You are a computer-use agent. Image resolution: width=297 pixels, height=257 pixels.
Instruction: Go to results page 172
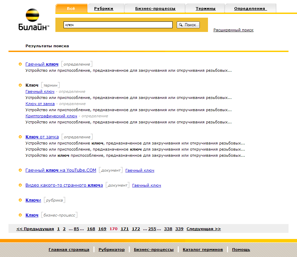click(x=136, y=229)
